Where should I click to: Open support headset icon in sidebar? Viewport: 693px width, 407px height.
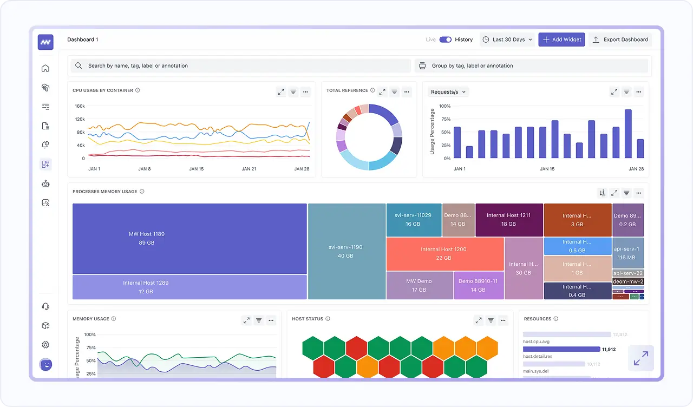(45, 306)
